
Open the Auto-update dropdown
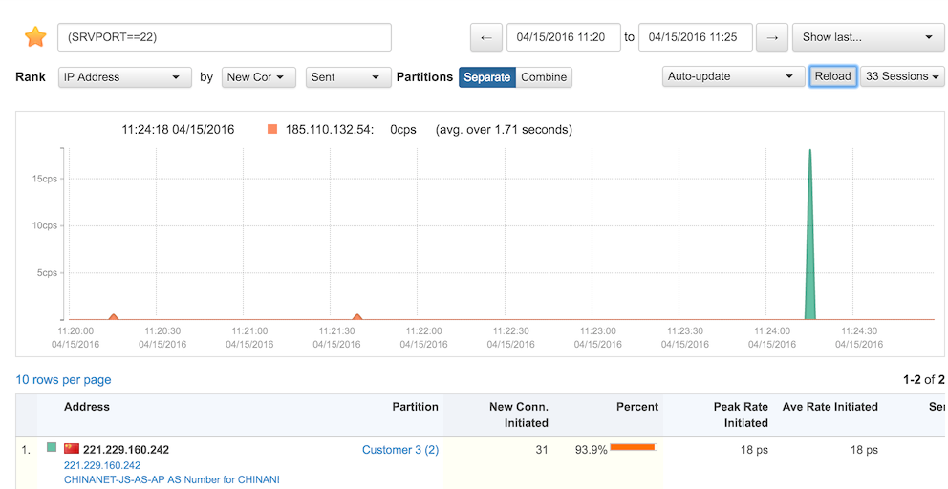pyautogui.click(x=732, y=76)
